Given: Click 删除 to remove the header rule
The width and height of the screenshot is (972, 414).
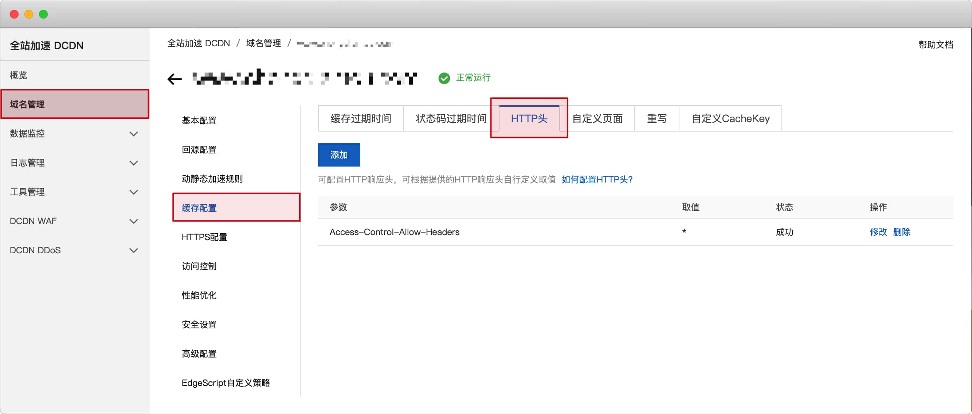Looking at the screenshot, I should coord(902,232).
